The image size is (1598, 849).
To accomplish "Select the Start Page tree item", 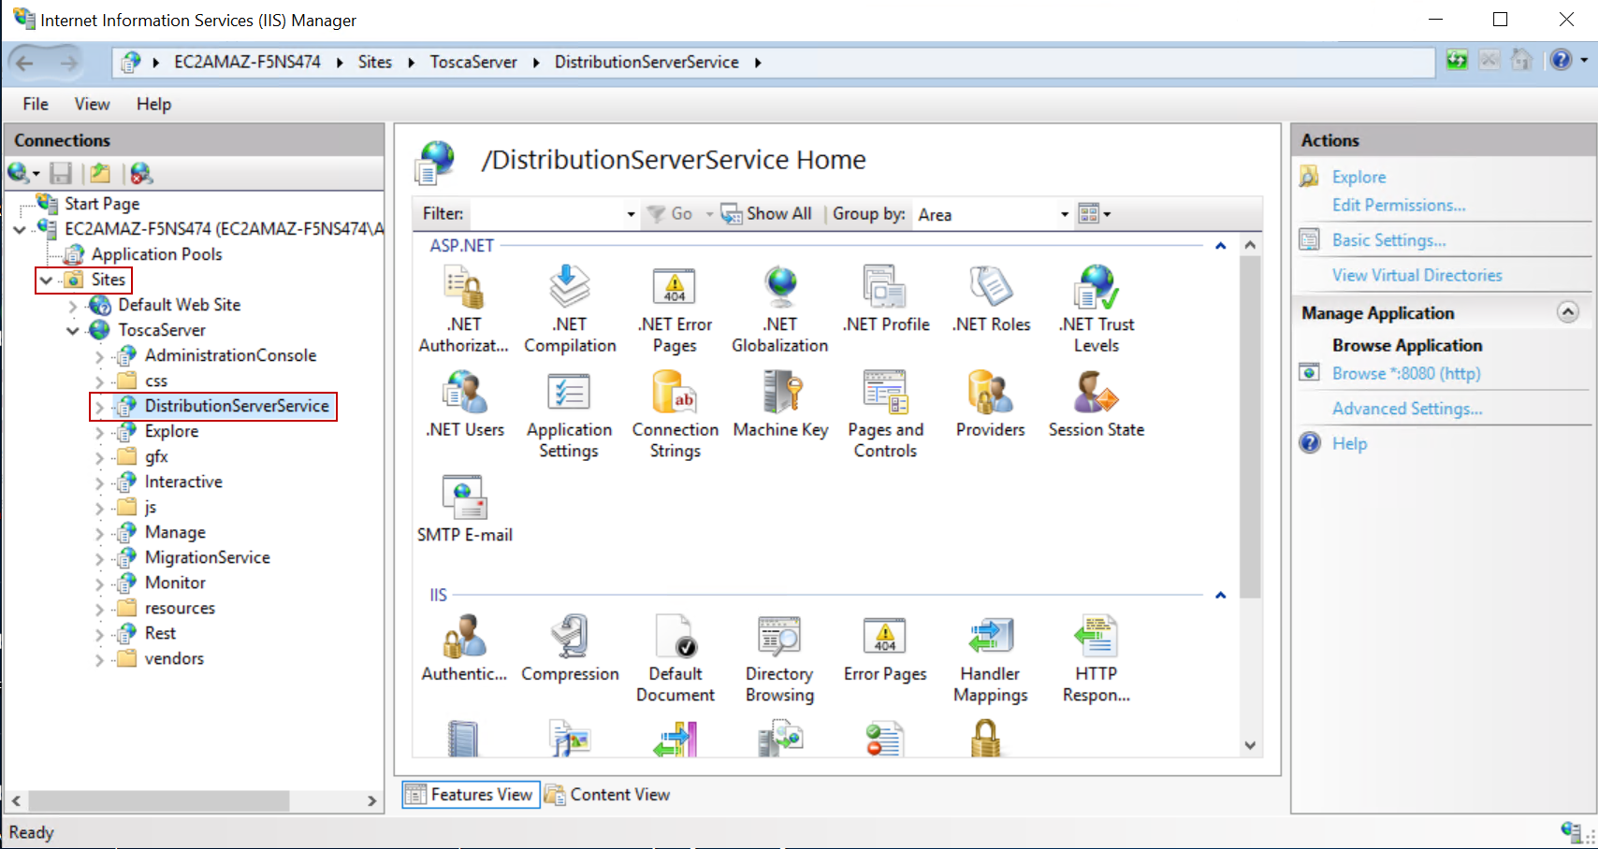I will click(x=102, y=204).
